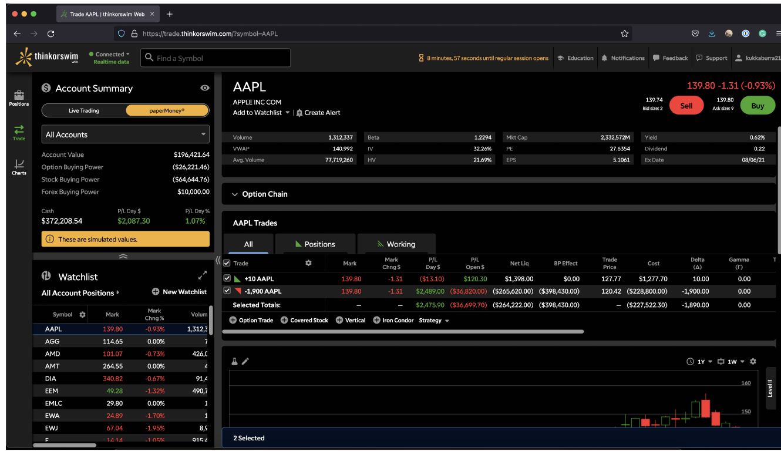Open Level II side panel
Image resolution: width=781 pixels, height=458 pixels.
click(770, 388)
